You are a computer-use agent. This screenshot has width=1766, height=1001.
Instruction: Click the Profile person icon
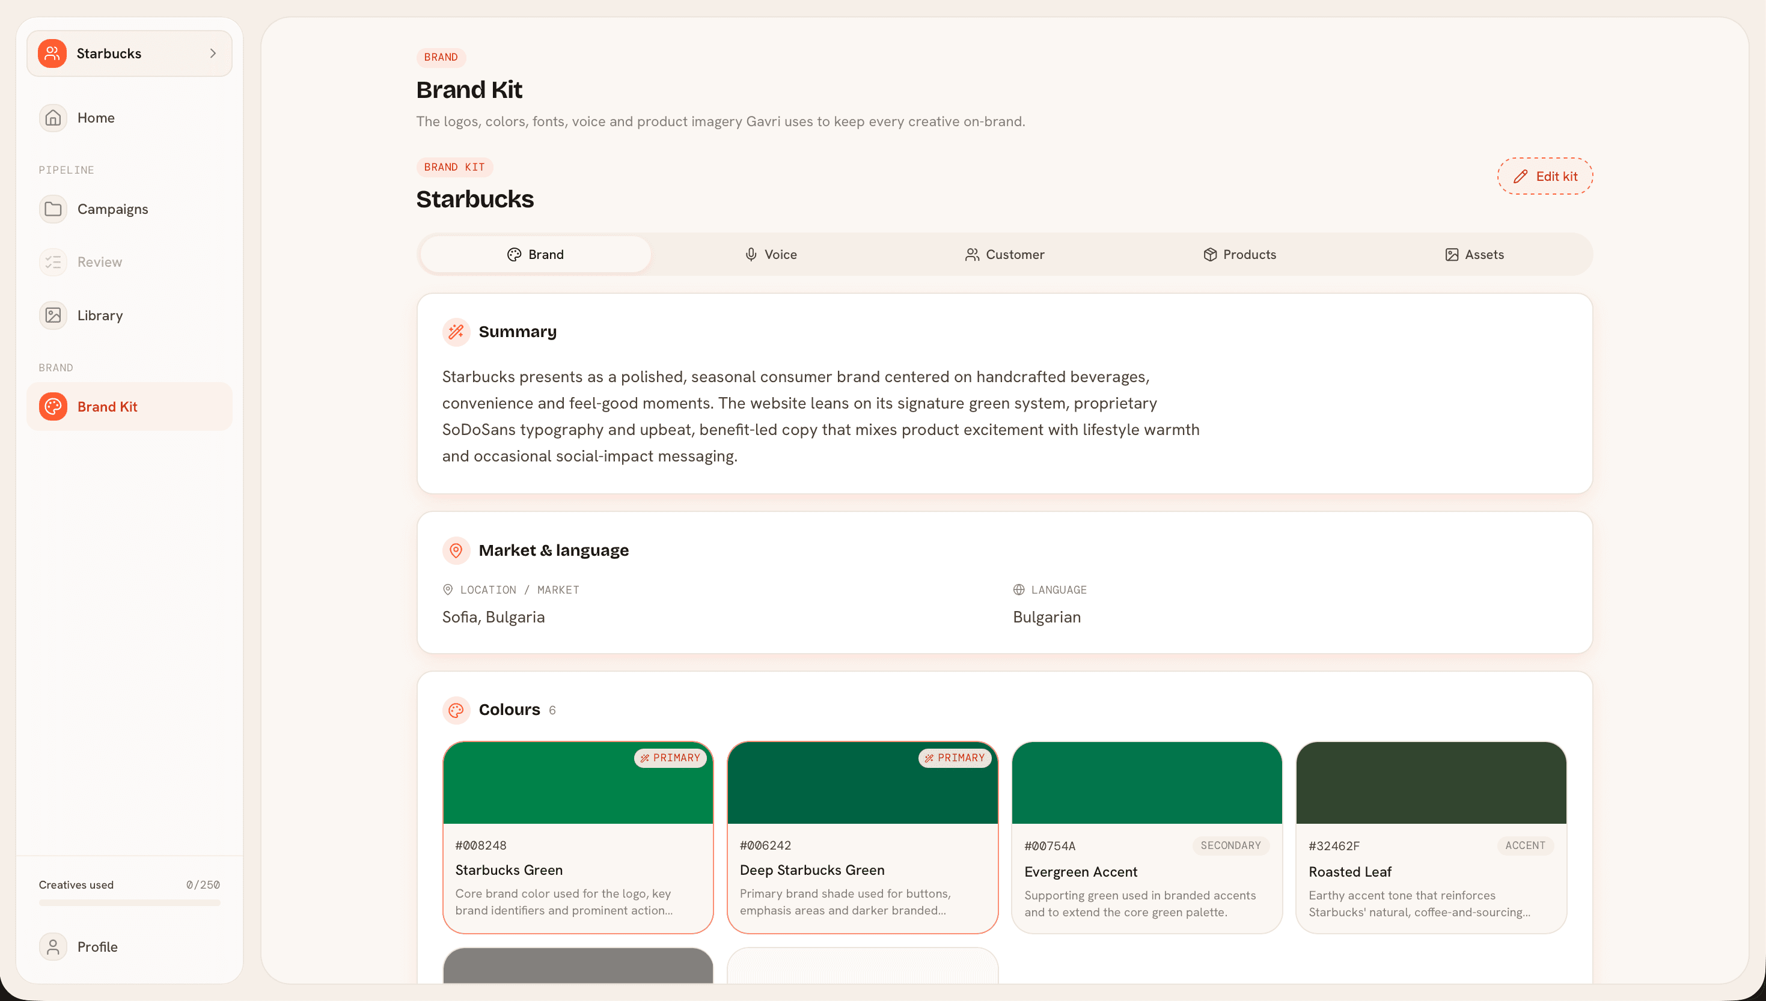[x=53, y=947]
